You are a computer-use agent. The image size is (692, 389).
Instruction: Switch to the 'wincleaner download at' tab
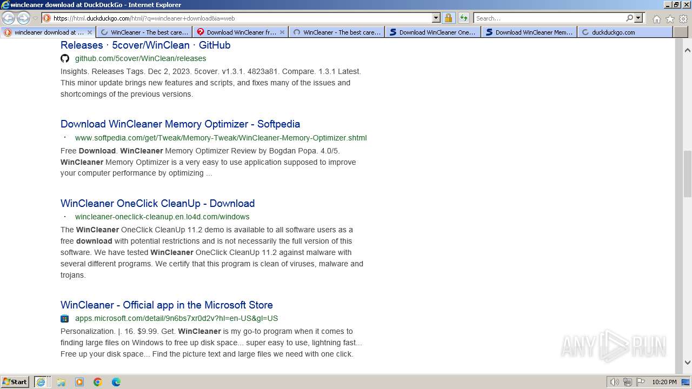48,32
